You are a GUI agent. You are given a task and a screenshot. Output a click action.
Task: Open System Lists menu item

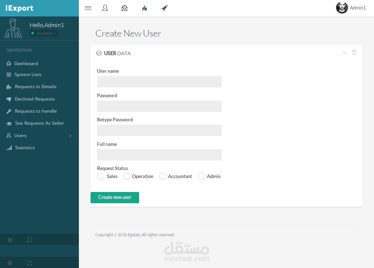[x=28, y=75]
